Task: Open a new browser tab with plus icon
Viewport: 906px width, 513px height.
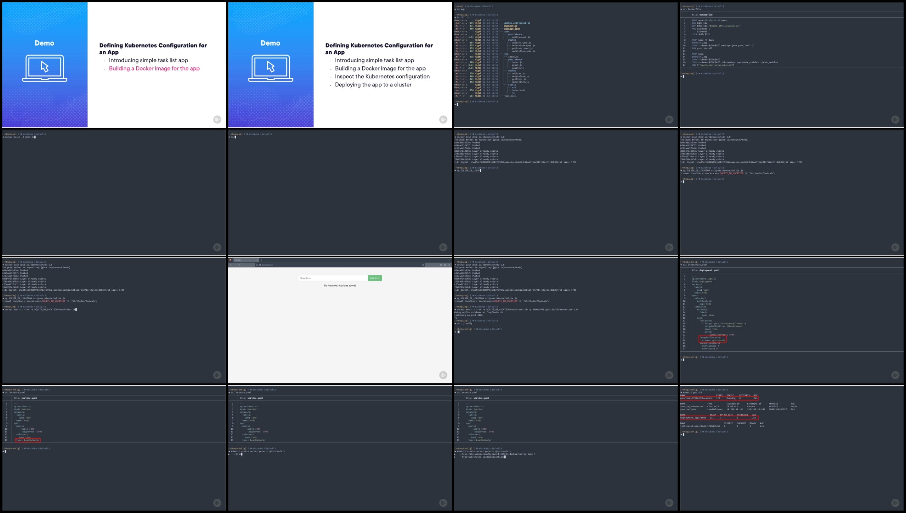Action: coord(262,260)
